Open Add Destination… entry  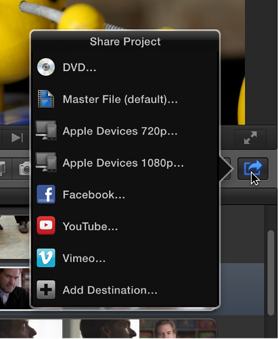tap(125, 290)
